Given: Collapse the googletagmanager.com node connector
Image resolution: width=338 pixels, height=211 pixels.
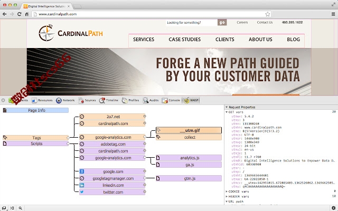Looking at the screenshot, I should coord(145,178).
